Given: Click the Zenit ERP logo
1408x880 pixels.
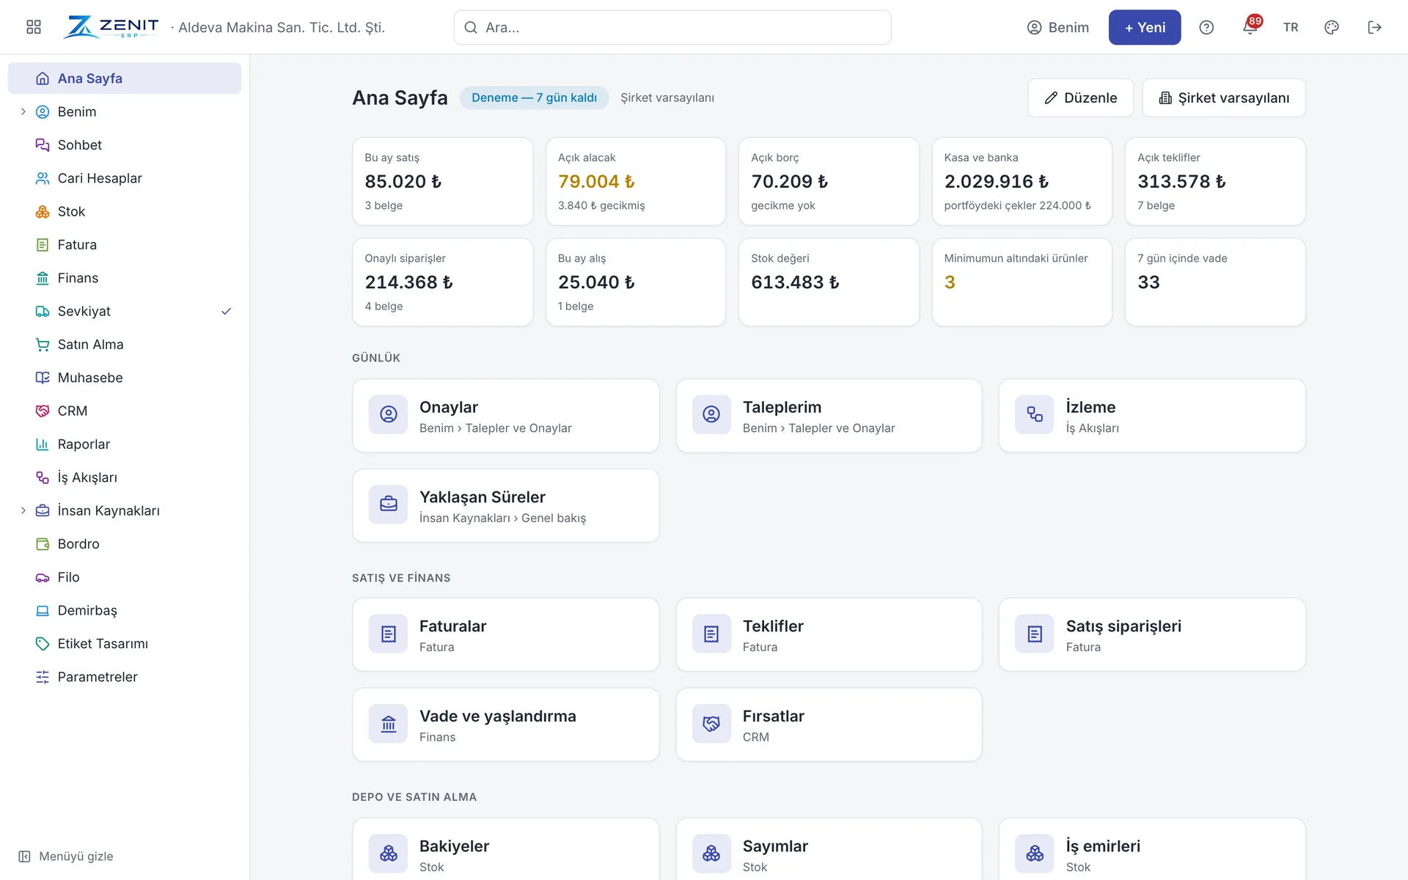Looking at the screenshot, I should (111, 27).
